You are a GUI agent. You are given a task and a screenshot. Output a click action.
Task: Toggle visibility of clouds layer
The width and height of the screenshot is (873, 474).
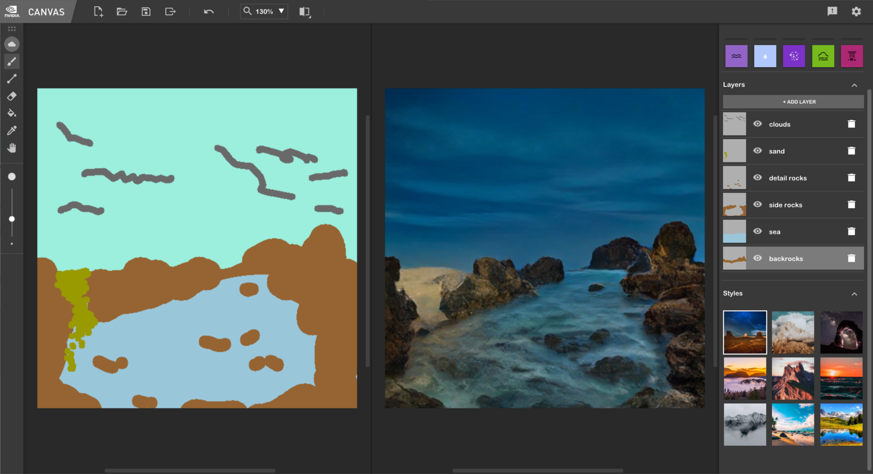pyautogui.click(x=757, y=123)
